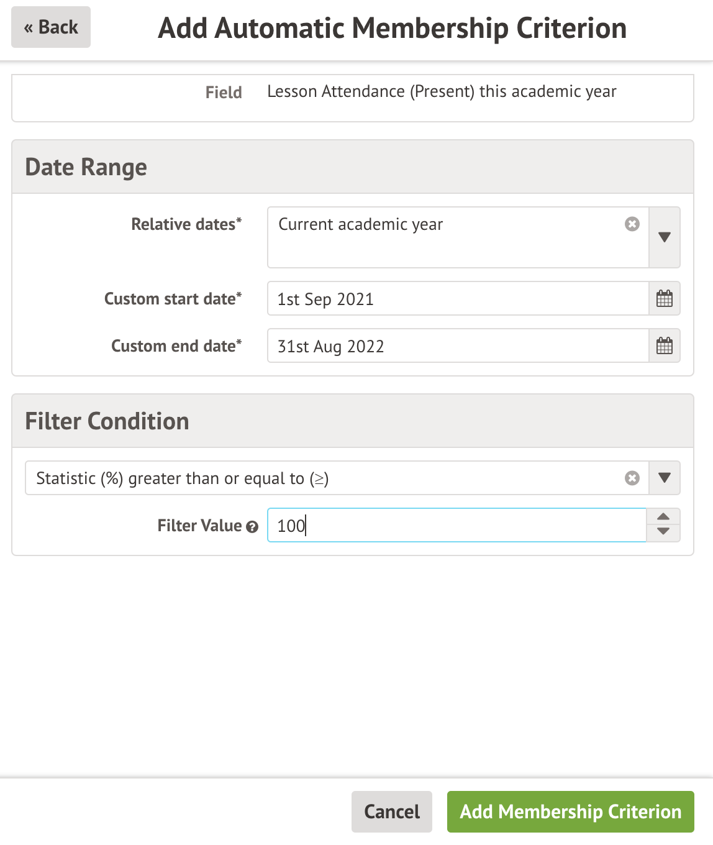Expand the Filter Condition dropdown arrow

click(x=664, y=478)
